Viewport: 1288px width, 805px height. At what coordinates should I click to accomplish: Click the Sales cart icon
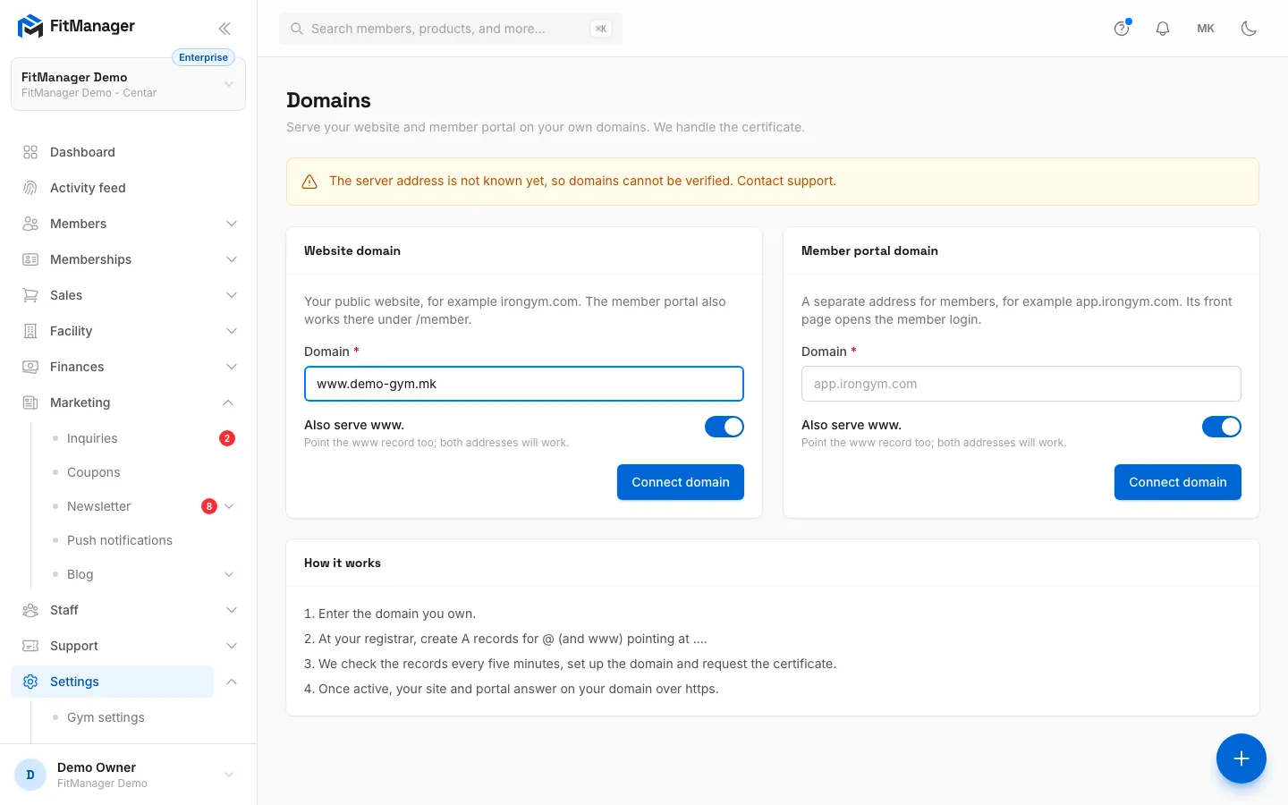[x=30, y=295]
